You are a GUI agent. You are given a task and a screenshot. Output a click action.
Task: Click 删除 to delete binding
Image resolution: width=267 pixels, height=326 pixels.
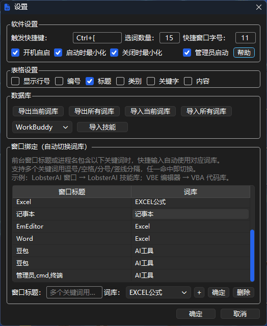(x=244, y=292)
